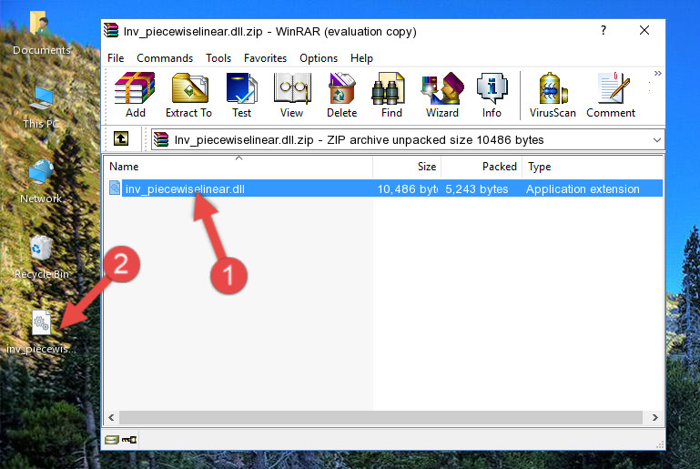Click the dll file icon in list row

point(115,188)
